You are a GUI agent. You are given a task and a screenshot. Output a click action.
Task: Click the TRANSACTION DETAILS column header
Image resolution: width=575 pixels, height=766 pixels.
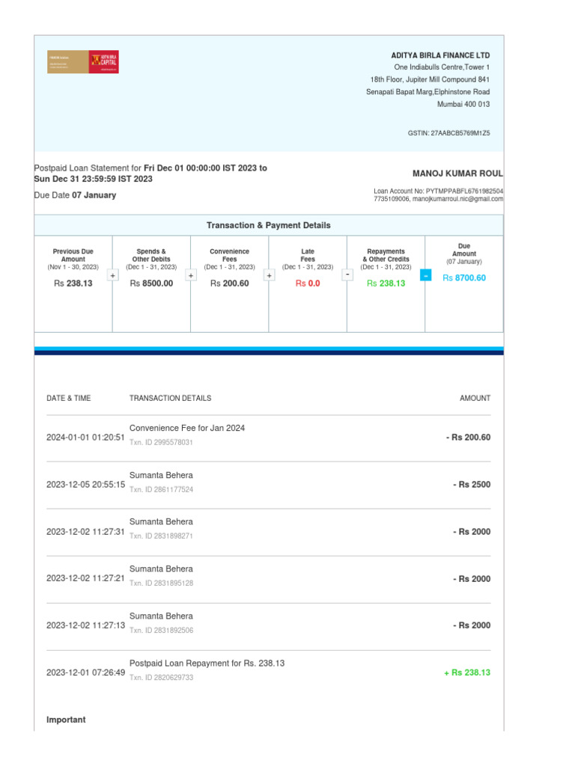[x=170, y=398]
